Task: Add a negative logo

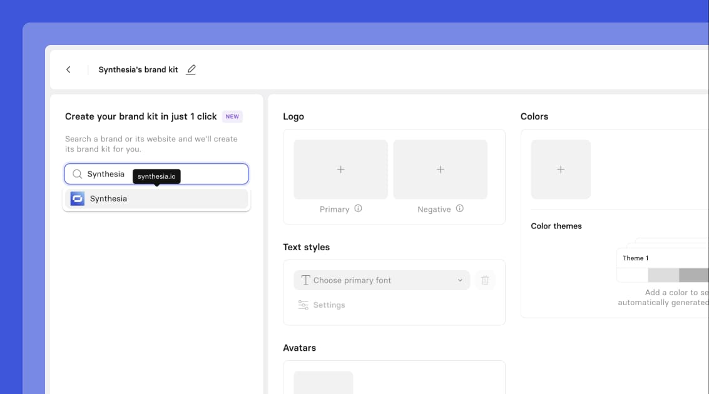Action: pyautogui.click(x=441, y=169)
